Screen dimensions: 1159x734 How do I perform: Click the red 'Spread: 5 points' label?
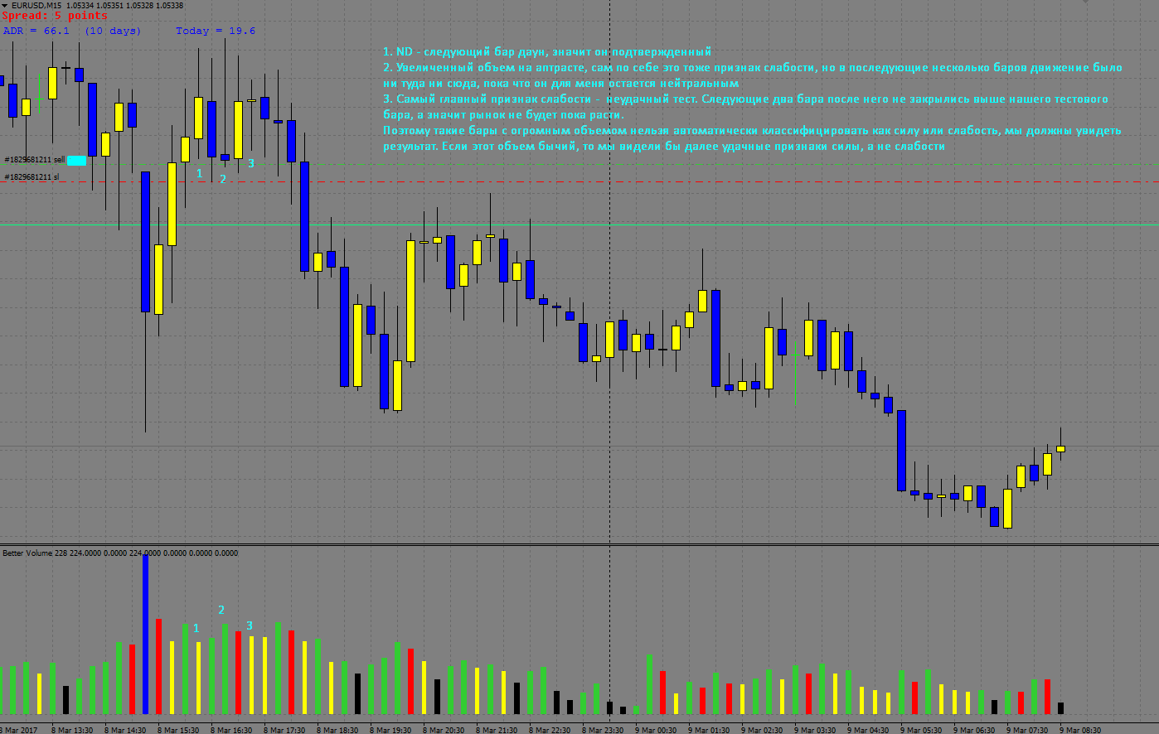coord(55,16)
